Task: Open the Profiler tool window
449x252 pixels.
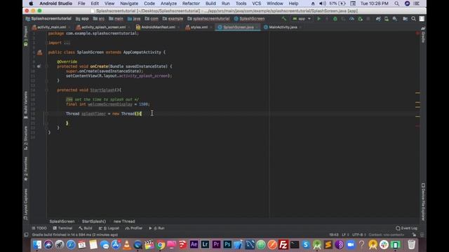Action: click(134, 228)
